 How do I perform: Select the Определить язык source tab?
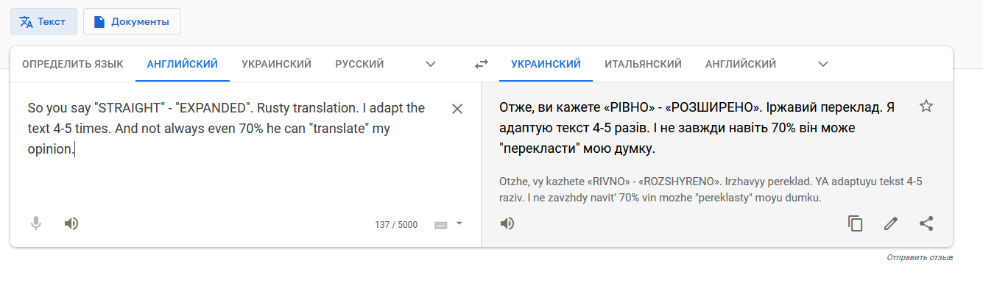pyautogui.click(x=73, y=64)
